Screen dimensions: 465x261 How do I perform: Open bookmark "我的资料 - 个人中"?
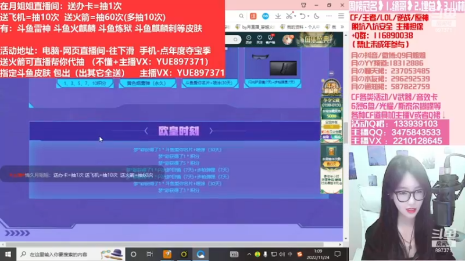click(x=300, y=27)
